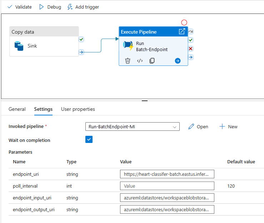The width and height of the screenshot is (264, 223).
Task: Open the Invoked pipeline dropdown
Action: (x=132, y=127)
